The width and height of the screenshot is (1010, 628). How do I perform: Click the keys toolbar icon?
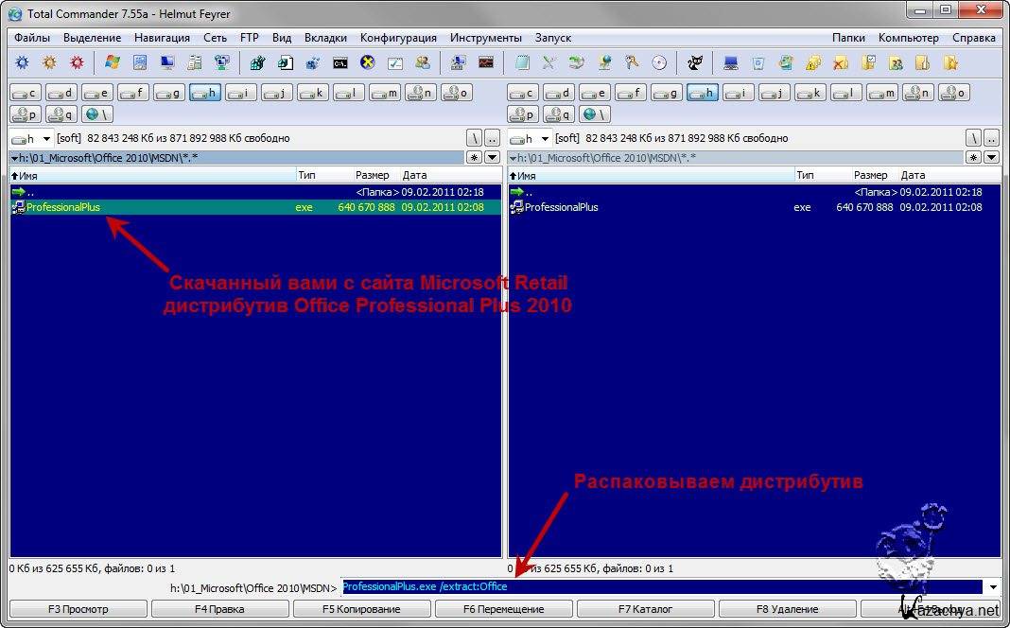632,63
